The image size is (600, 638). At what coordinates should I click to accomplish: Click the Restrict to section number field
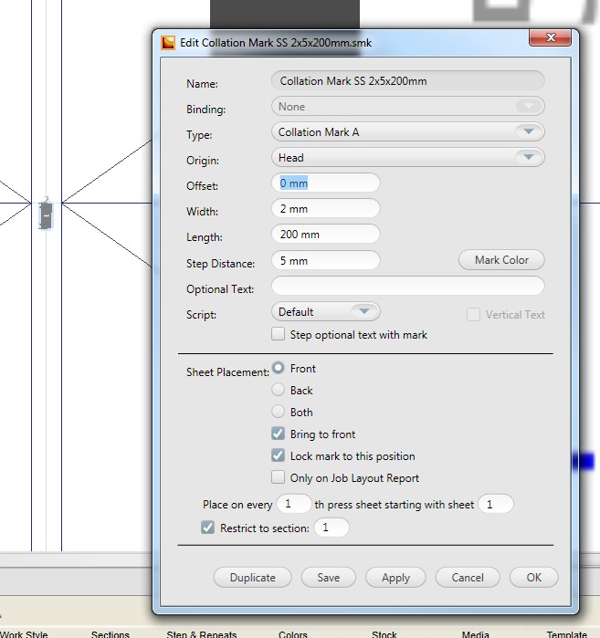[332, 528]
